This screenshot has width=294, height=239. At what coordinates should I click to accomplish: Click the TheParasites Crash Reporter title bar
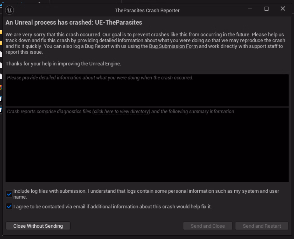pyautogui.click(x=147, y=10)
